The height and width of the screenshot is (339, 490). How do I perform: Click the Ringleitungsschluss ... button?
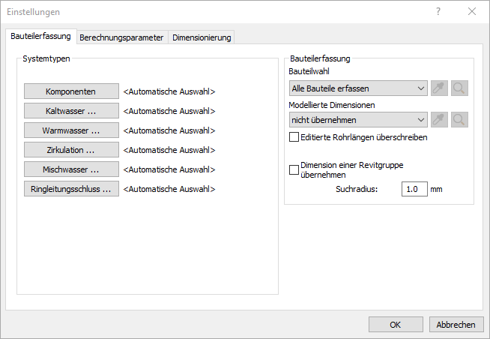point(71,189)
